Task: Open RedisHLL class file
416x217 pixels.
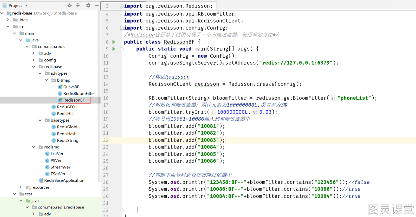Action: coord(66,114)
